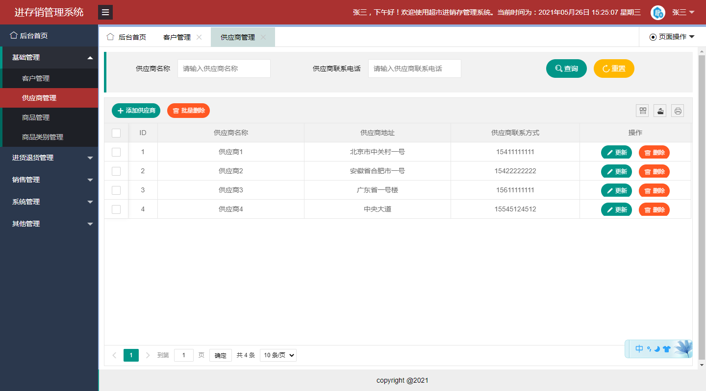Click the 添加供应商 button
706x391 pixels.
(x=136, y=111)
